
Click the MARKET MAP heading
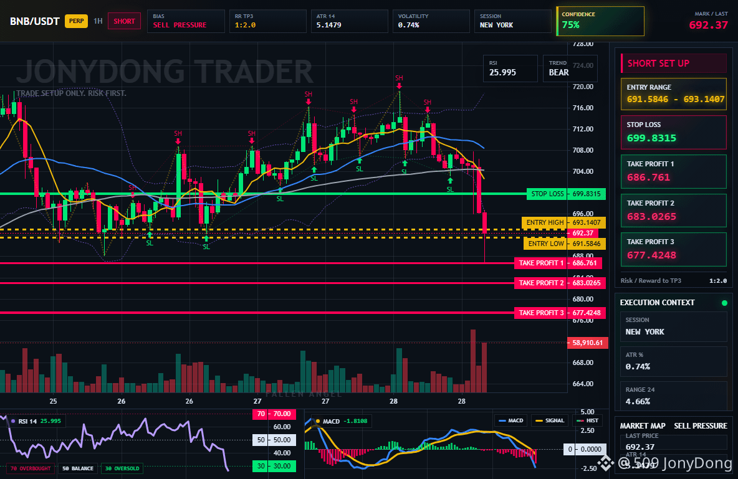tap(643, 426)
